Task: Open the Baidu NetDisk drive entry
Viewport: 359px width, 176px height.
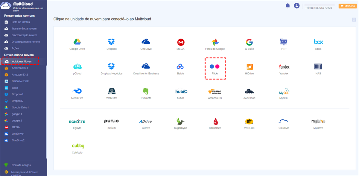Action: pyautogui.click(x=20, y=81)
